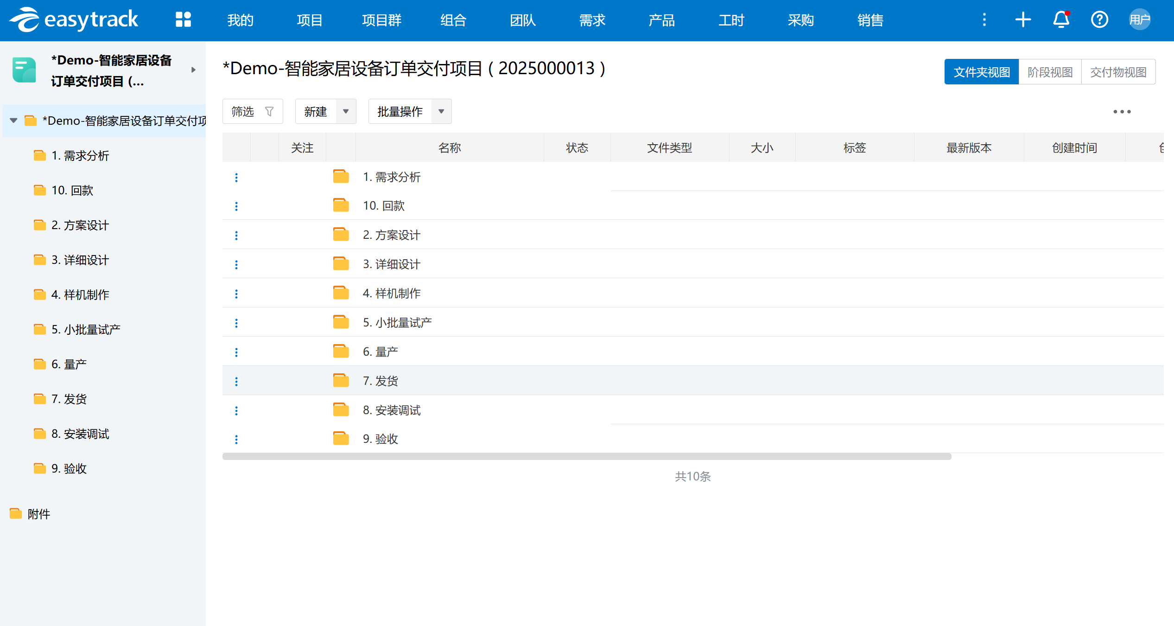Open the help question mark icon
Image resolution: width=1174 pixels, height=626 pixels.
[x=1099, y=19]
